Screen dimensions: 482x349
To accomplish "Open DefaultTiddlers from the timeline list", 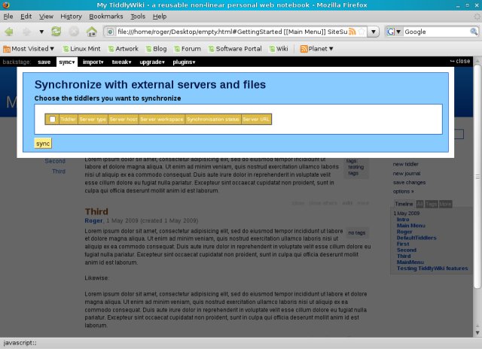I will click(416, 238).
